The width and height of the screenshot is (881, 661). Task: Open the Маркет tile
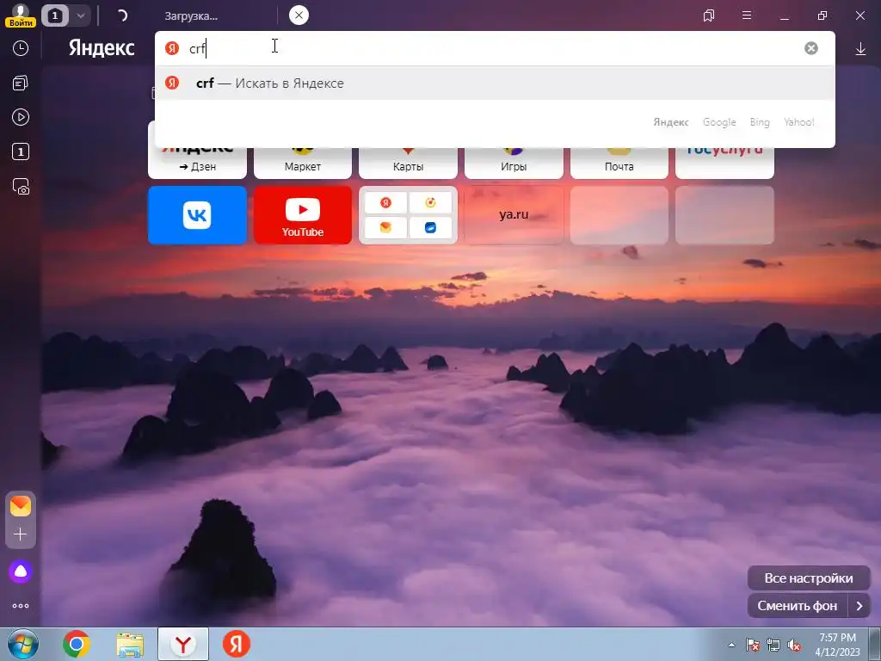[x=303, y=163]
